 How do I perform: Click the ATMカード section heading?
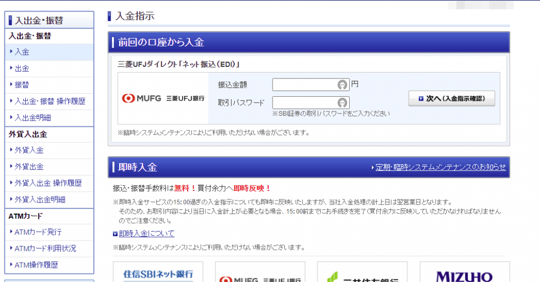(x=25, y=216)
